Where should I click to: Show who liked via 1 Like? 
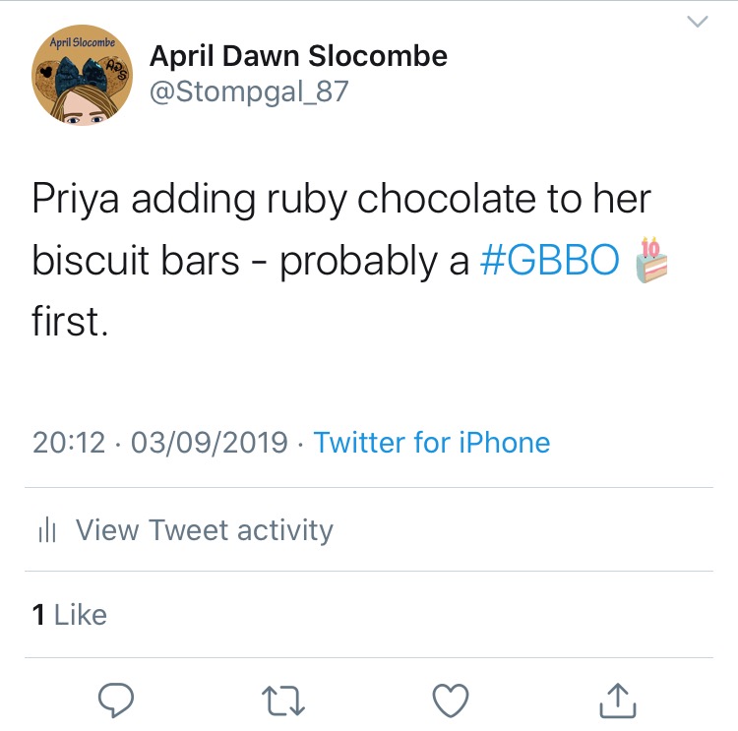pos(70,615)
